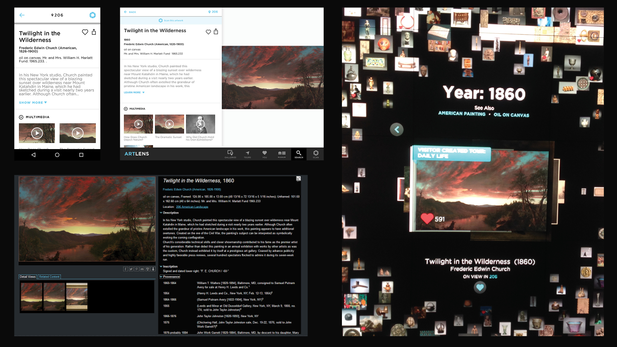
Task: Share to Twitter in the web collection view
Action: click(131, 269)
